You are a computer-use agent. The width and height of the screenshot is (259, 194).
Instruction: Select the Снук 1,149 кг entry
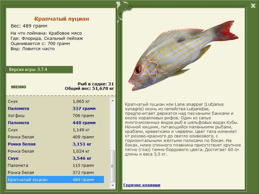pos(55,130)
